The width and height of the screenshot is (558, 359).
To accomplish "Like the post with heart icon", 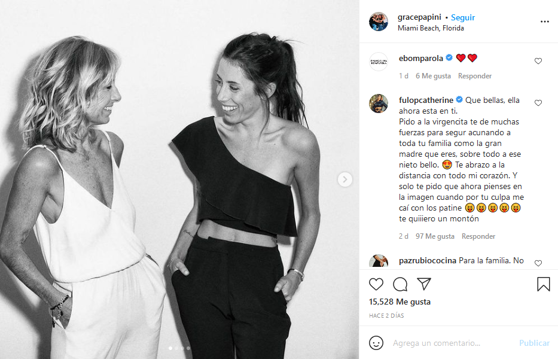I will tap(376, 284).
